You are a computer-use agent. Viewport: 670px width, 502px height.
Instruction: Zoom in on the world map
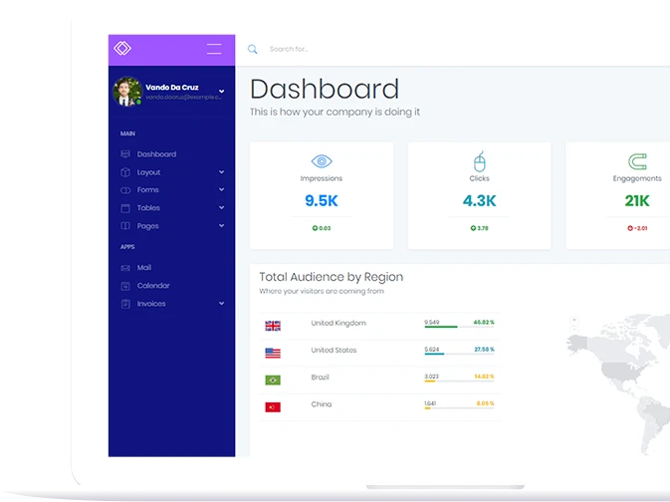tap(574, 321)
